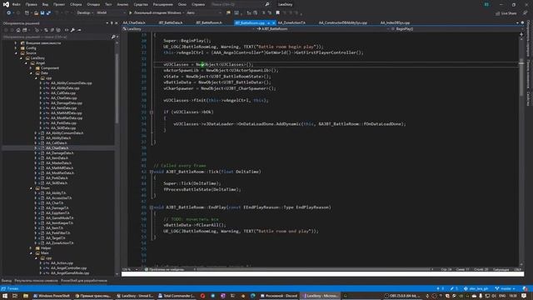Switch to the AA_IndexDBSys.cpp tab

click(x=395, y=22)
